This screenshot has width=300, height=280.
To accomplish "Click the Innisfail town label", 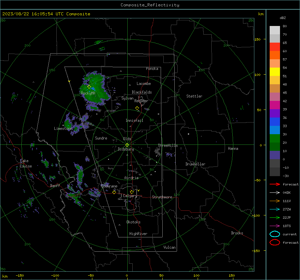I will (x=134, y=121).
